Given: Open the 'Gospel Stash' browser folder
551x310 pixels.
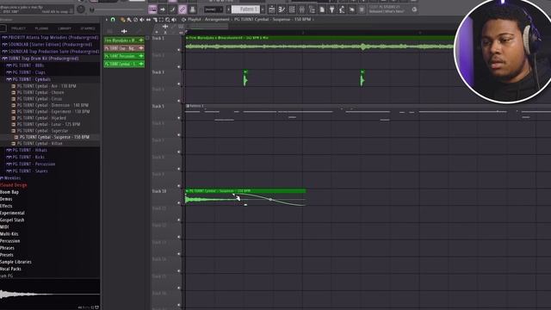Looking at the screenshot, I should 12,220.
